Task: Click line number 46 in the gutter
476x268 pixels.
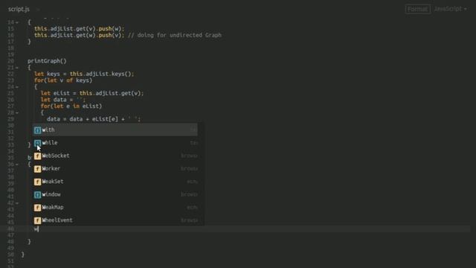Action: 10,229
